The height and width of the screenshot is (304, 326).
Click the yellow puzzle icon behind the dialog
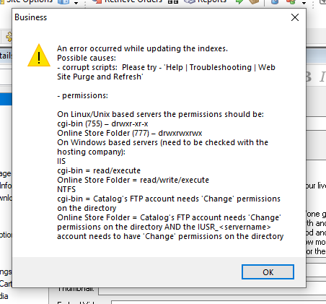tap(9, 37)
